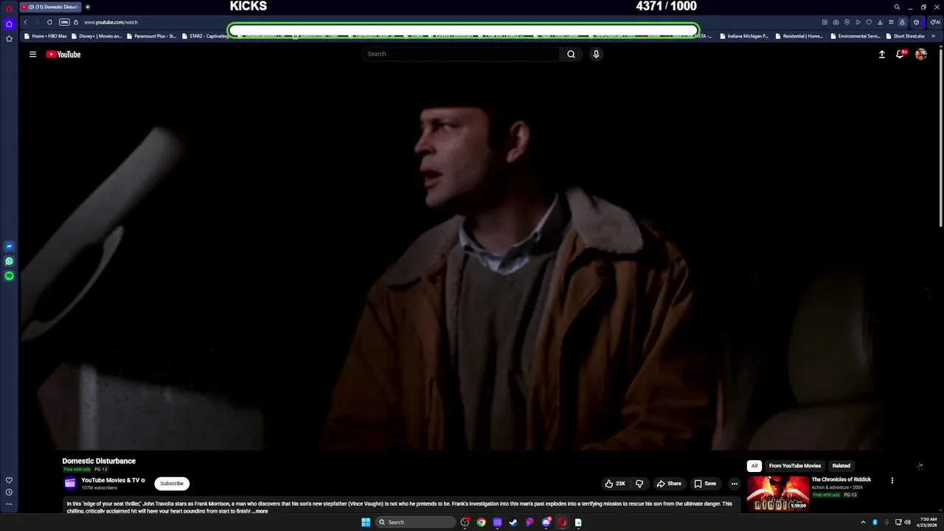Click the Windows taskbar Search box
944x531 pixels.
[x=416, y=522]
